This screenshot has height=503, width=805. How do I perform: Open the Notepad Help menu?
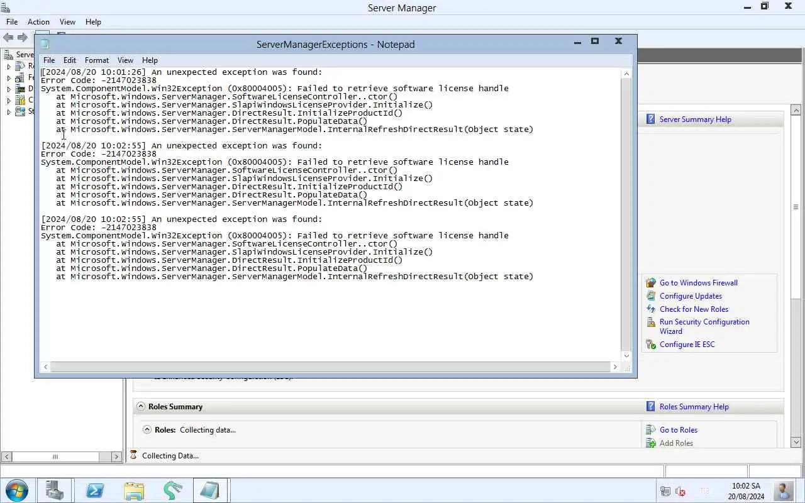pos(150,60)
